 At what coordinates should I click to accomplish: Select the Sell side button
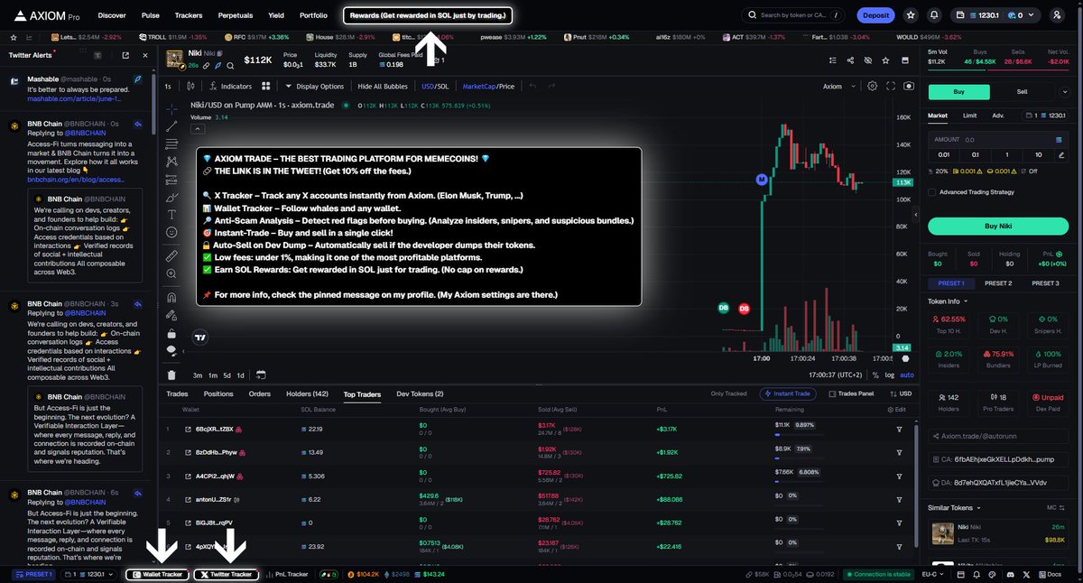[1022, 91]
